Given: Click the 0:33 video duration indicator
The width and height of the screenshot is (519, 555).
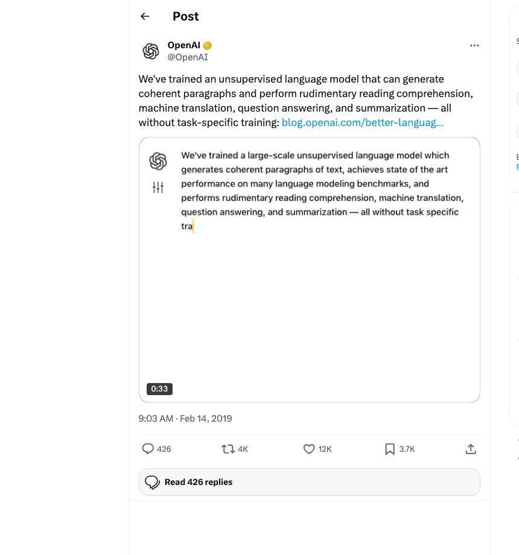Looking at the screenshot, I should pyautogui.click(x=159, y=388).
